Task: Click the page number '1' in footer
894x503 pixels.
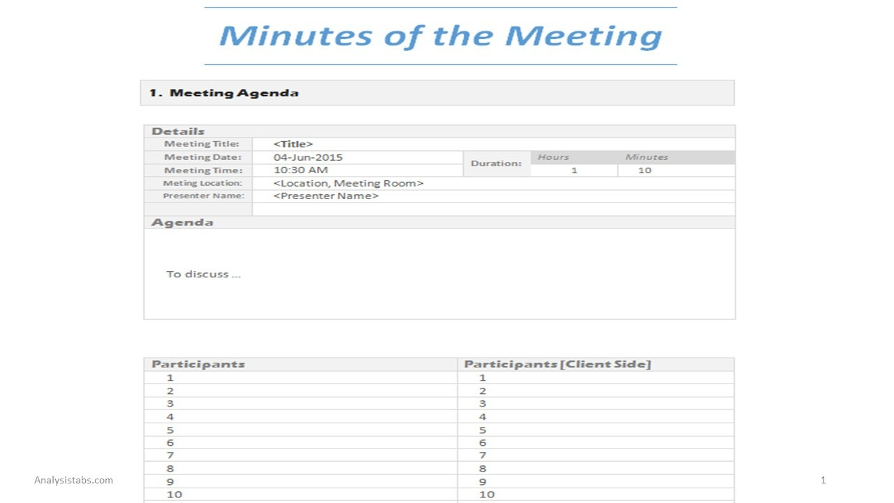Action: (x=823, y=480)
